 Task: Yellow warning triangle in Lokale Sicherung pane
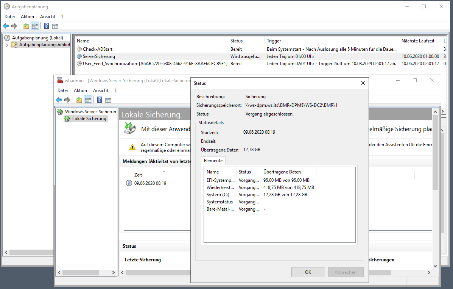point(132,147)
